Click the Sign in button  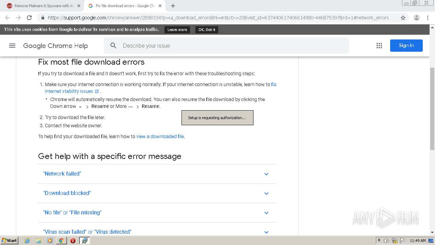(x=406, y=46)
